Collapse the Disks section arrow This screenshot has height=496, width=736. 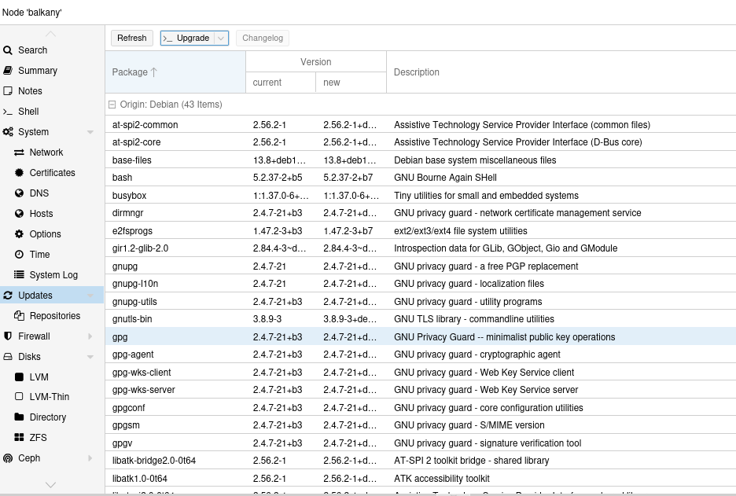[x=90, y=357]
